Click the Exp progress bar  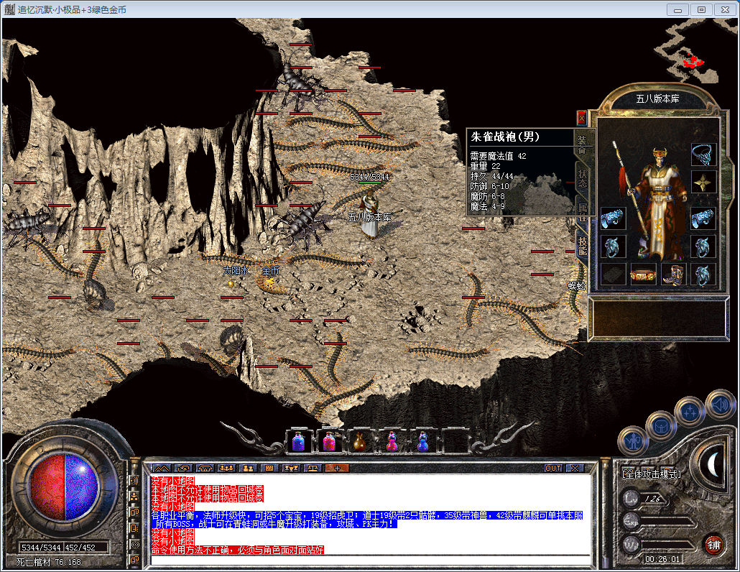tap(669, 522)
